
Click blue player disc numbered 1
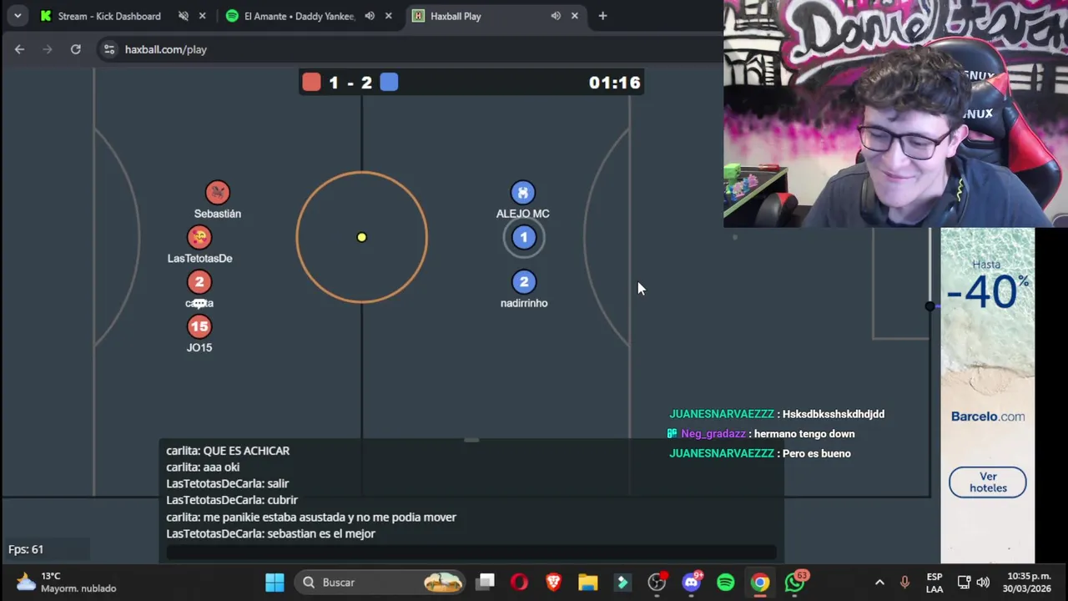pos(524,237)
